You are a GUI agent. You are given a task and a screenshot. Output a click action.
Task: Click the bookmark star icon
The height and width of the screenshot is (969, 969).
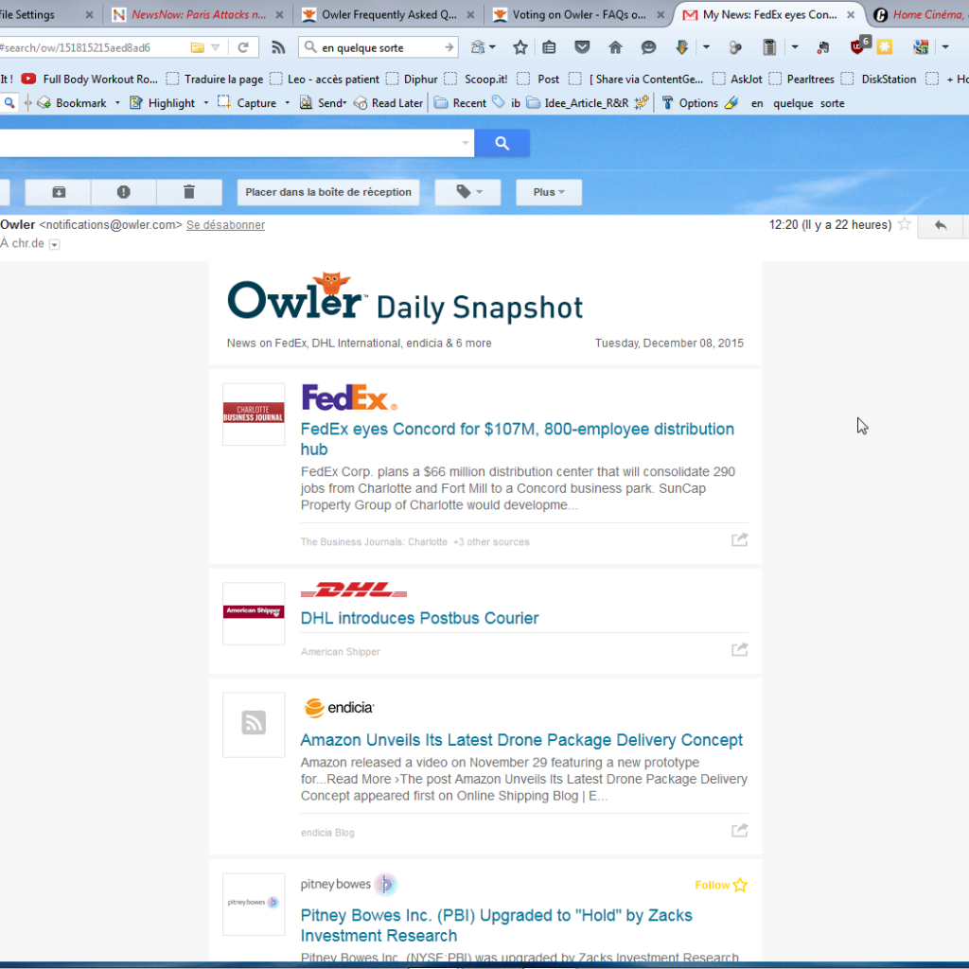pyautogui.click(x=520, y=47)
